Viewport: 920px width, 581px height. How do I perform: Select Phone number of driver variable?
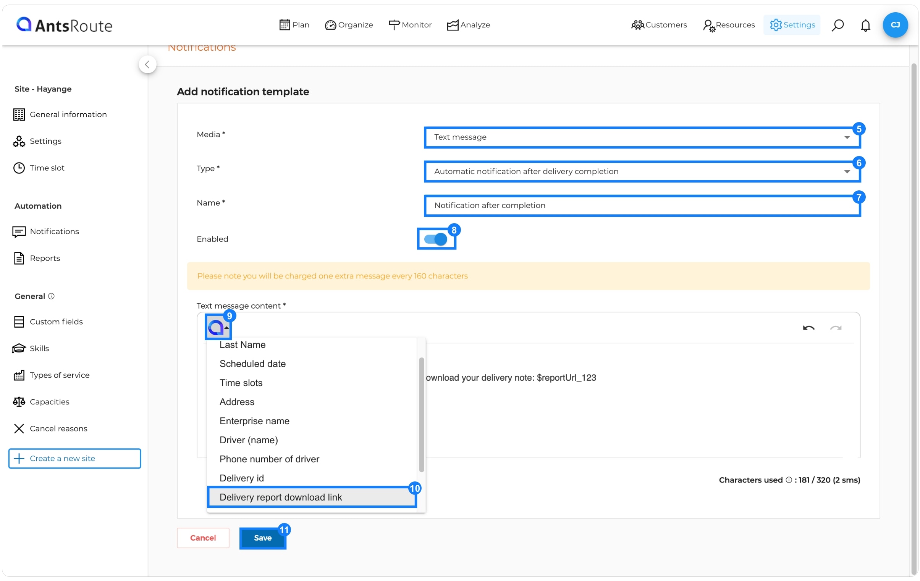pos(312,459)
